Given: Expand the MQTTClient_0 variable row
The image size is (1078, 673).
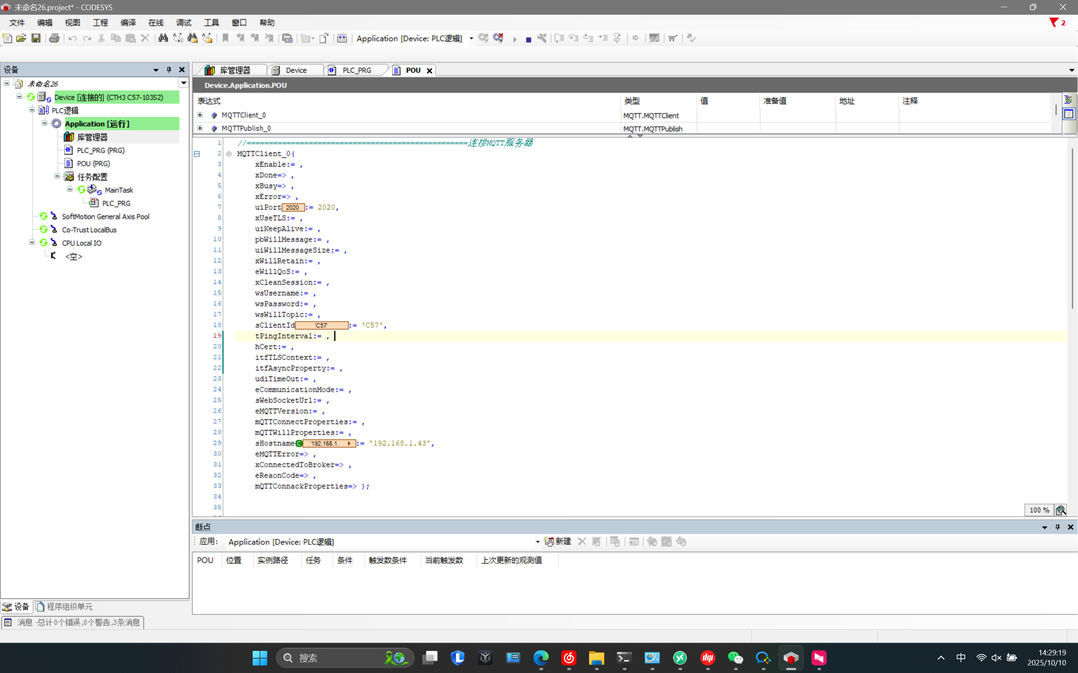Looking at the screenshot, I should (200, 115).
